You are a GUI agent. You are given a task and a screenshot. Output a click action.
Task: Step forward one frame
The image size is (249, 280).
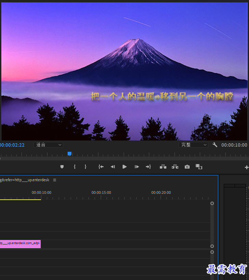(x=137, y=167)
